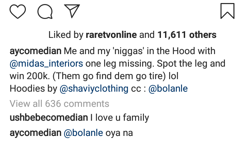
Task: View the 11,611 others who liked
Action: tap(187, 35)
